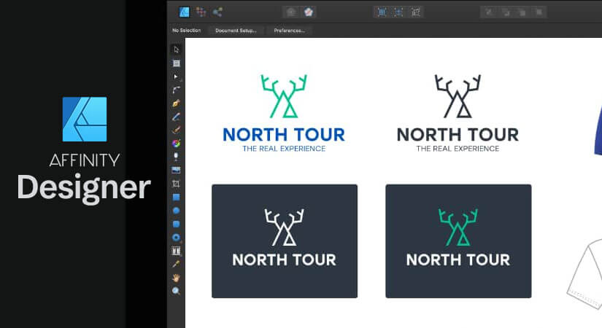Select the Vector Brush tool
602x328 pixels.
click(177, 130)
